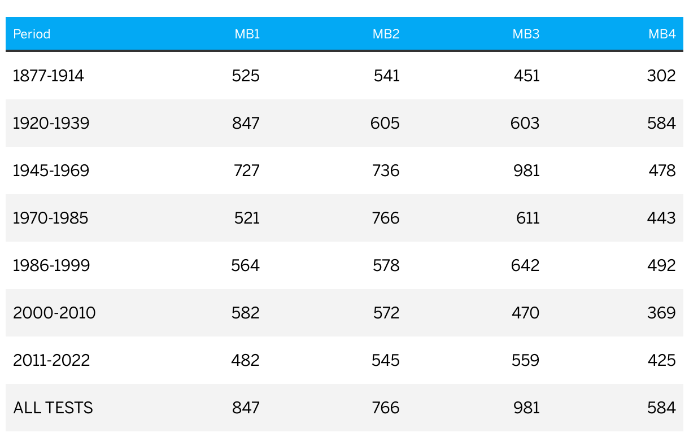Screen dimensions: 689x437
Task: Click the MB2 value 605 for 1920-1939
Action: (x=385, y=123)
